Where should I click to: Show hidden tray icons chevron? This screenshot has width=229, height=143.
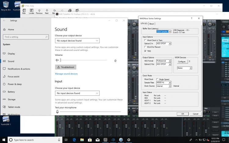click(196, 140)
